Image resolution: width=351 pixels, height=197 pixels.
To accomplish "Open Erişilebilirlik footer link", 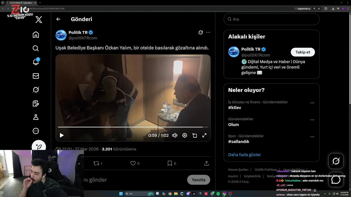I will point(252,176).
